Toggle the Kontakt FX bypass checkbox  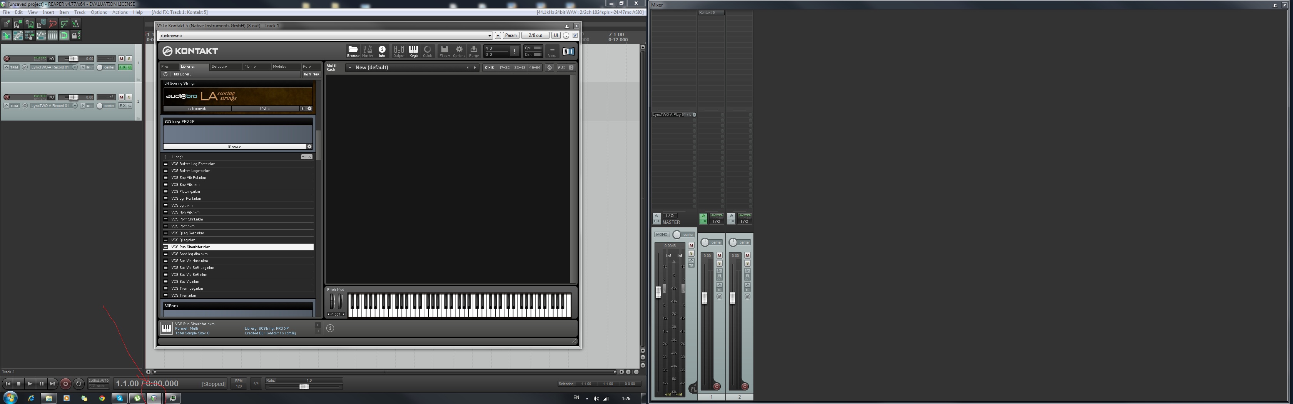coord(575,36)
